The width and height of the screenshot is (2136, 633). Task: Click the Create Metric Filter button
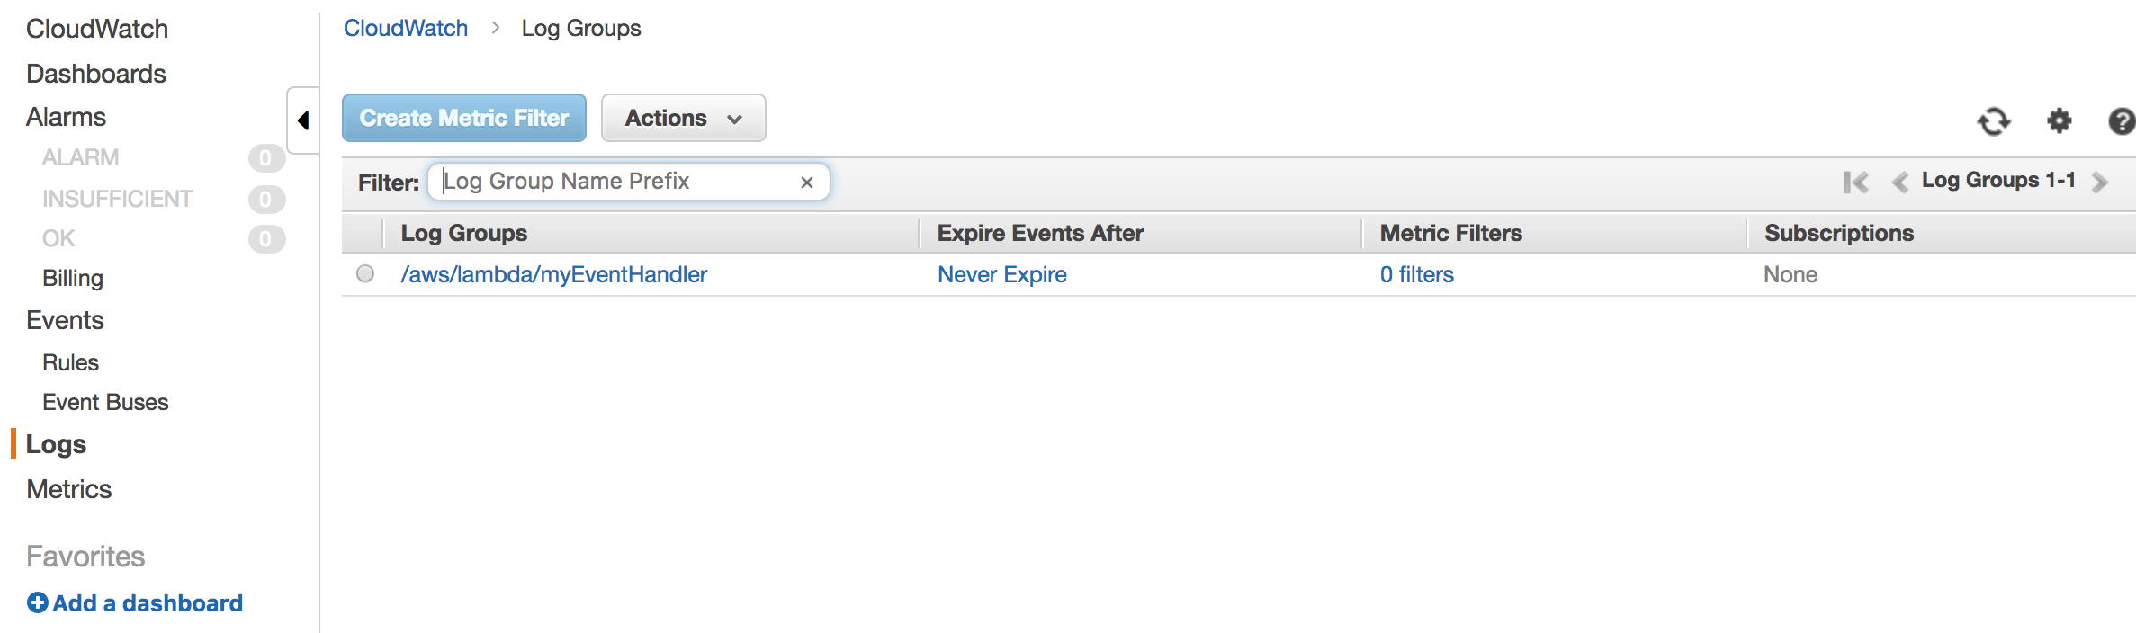tap(463, 118)
